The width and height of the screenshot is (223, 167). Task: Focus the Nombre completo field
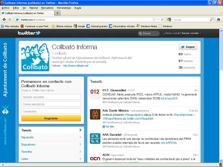tap(51, 97)
